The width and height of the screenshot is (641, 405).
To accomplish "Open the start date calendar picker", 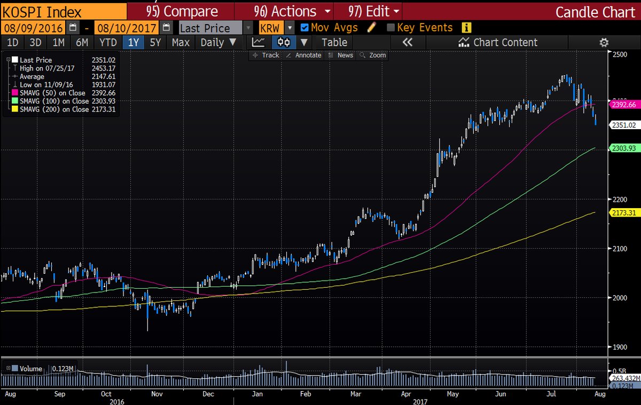I will click(73, 28).
